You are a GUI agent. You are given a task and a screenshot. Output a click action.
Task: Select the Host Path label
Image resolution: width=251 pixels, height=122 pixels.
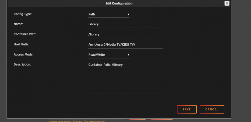pyautogui.click(x=21, y=44)
